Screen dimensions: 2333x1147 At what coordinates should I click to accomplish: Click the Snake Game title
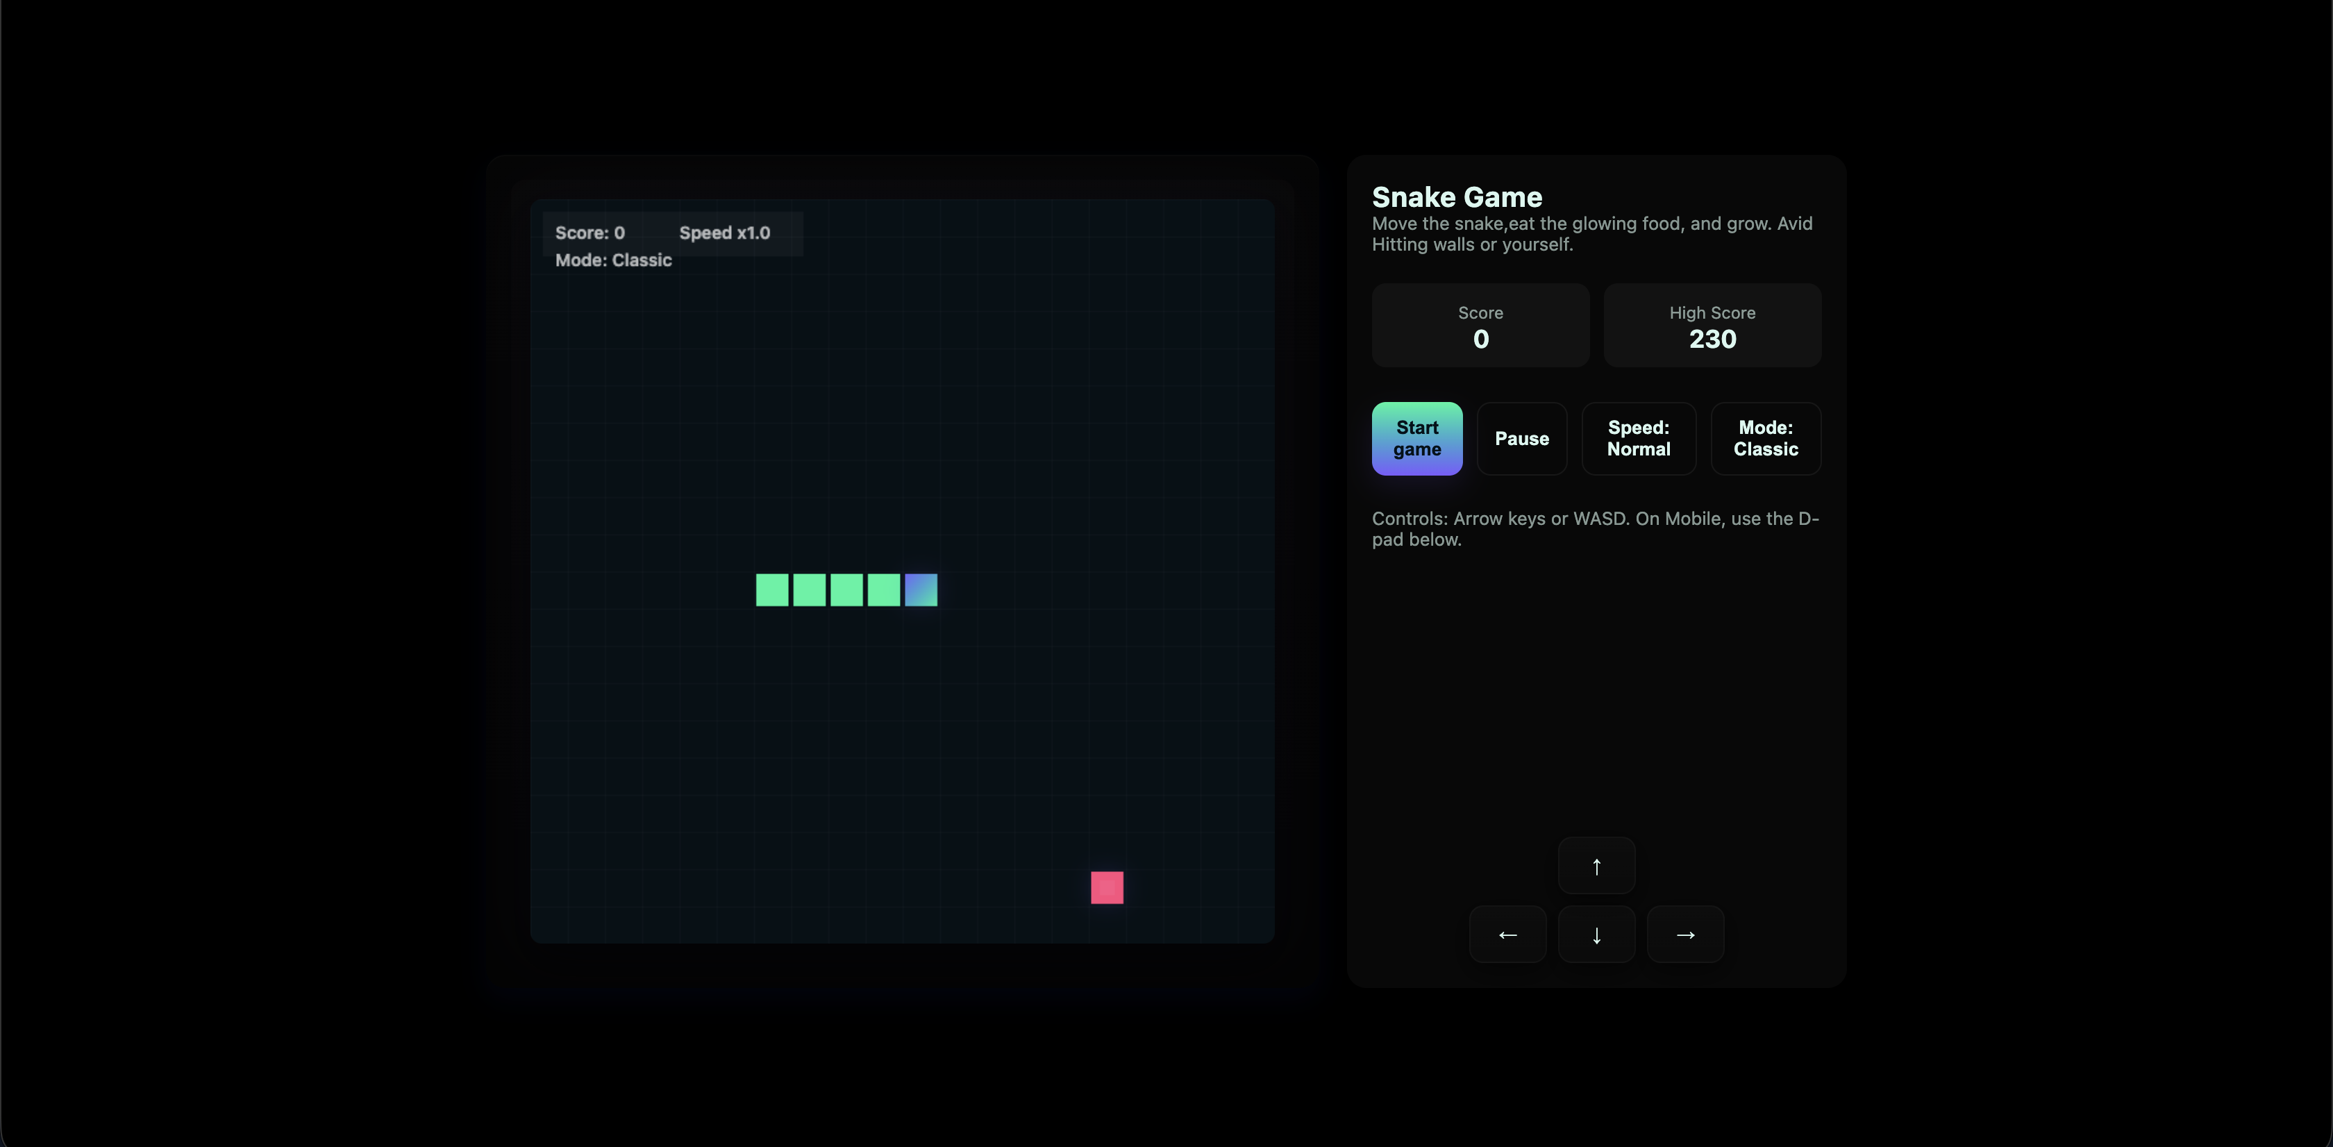[x=1456, y=196]
